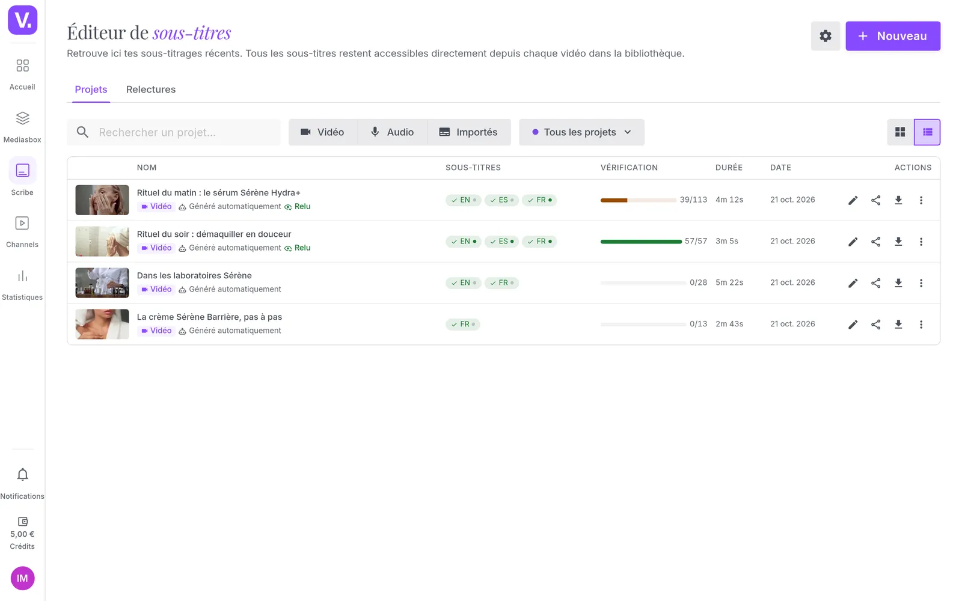Expand the 'Tous les projets' dropdown
This screenshot has height=601, width=962.
point(581,132)
